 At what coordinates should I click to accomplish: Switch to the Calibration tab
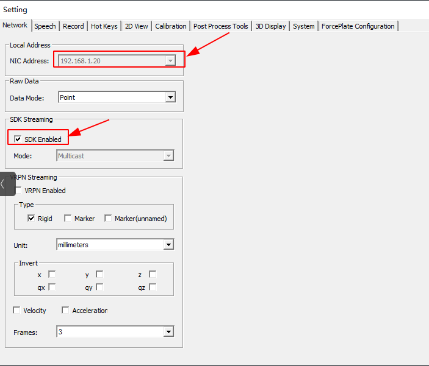(170, 26)
